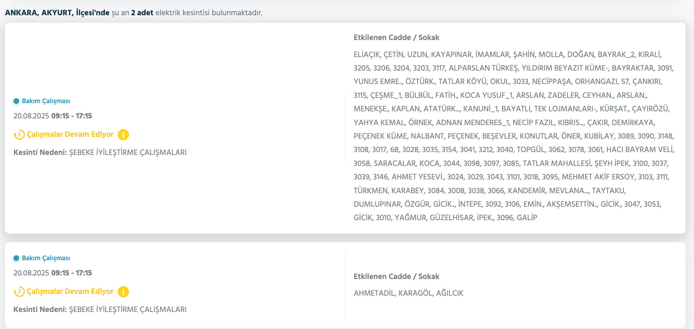Click the bold "2 adet" outage count
Viewport: 694px width, 329px height.
click(x=142, y=13)
